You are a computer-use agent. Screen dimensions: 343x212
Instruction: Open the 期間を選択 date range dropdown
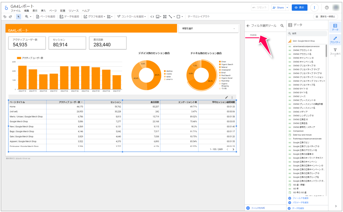(208, 29)
